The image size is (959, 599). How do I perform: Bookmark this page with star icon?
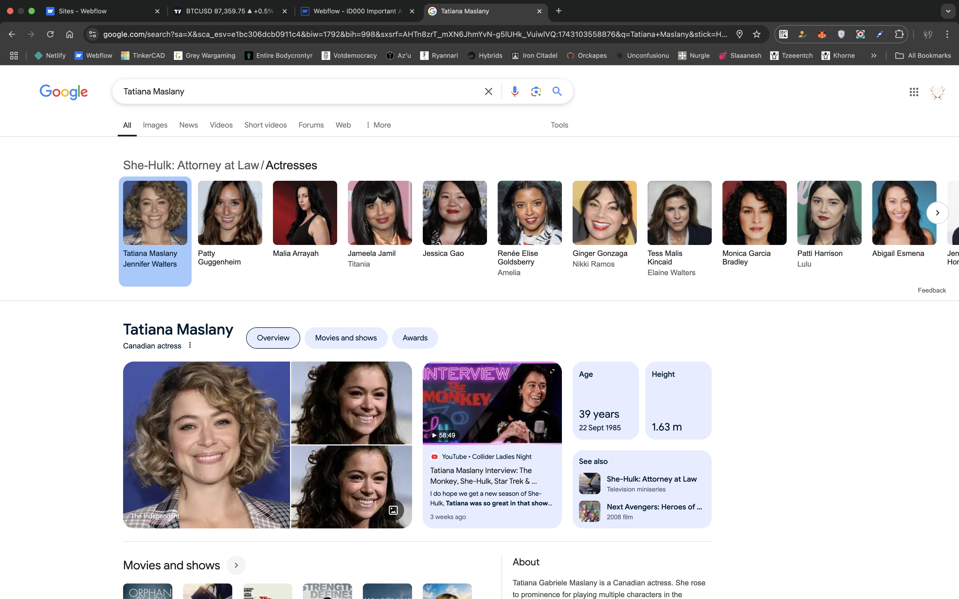pos(756,34)
